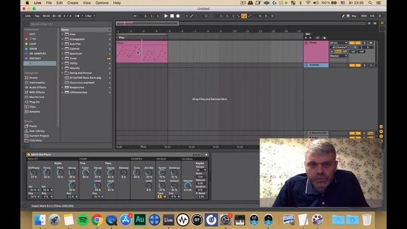
Task: Expand the Cabinet device folder
Action: 62,49
